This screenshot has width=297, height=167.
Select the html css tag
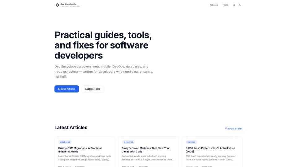tap(191, 142)
